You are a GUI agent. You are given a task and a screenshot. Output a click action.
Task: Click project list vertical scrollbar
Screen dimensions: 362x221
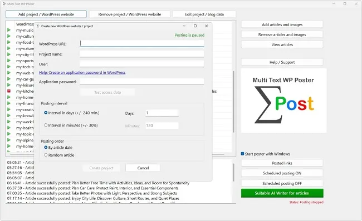(x=234, y=101)
